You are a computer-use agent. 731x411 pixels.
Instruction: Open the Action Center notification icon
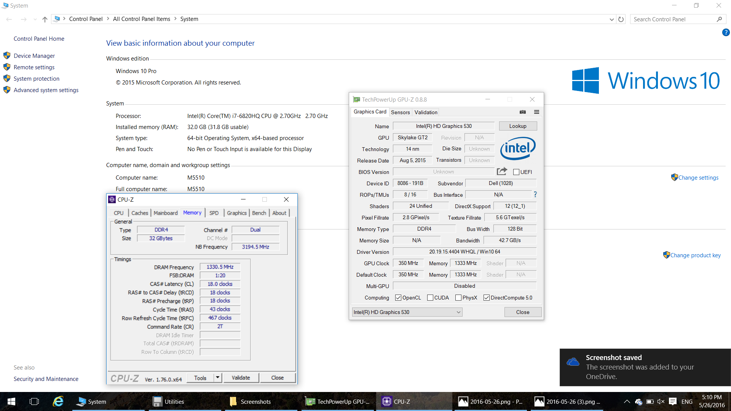[x=673, y=401]
